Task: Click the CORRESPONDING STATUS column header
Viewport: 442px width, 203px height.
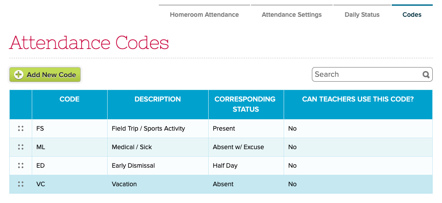Action: (245, 104)
